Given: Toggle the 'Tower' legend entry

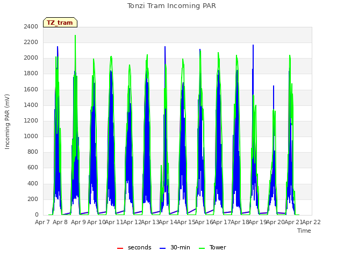Looking at the screenshot, I should pos(212,247).
